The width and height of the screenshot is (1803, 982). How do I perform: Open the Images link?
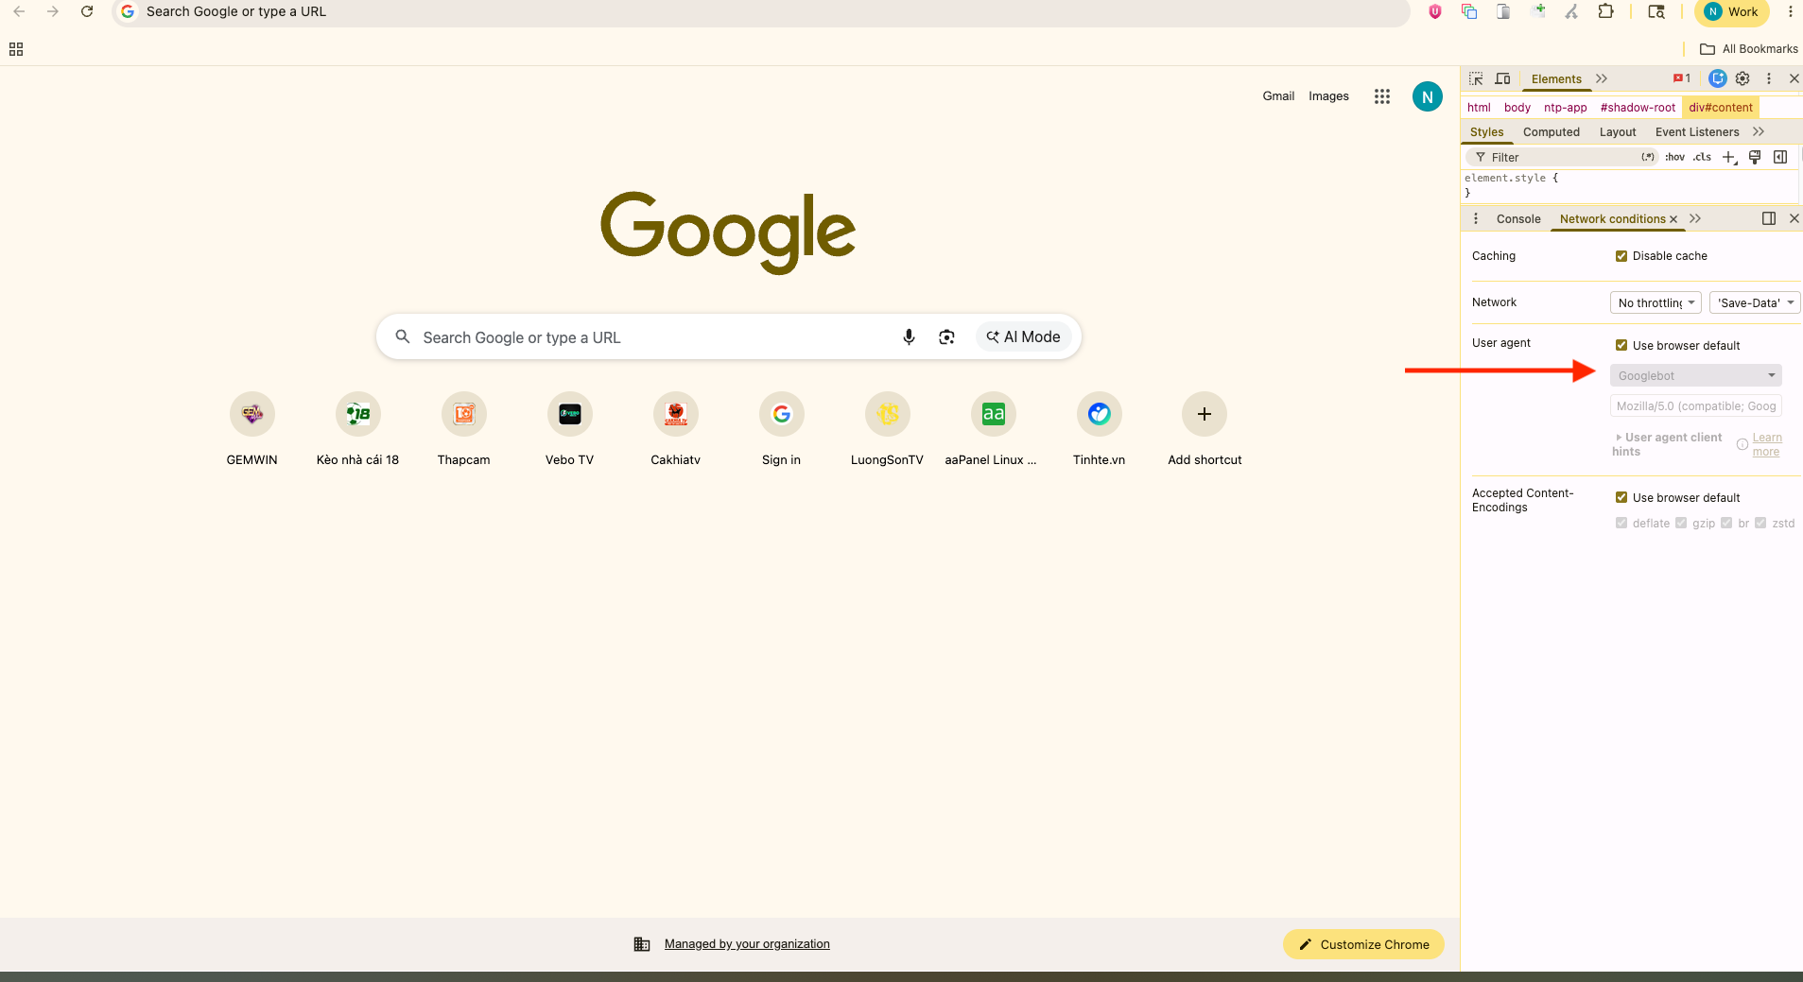(x=1328, y=96)
